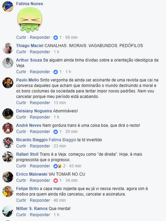The image size is (166, 221).
Task: Open Rafael Stoll's profile name
Action: pyautogui.click(x=27, y=154)
